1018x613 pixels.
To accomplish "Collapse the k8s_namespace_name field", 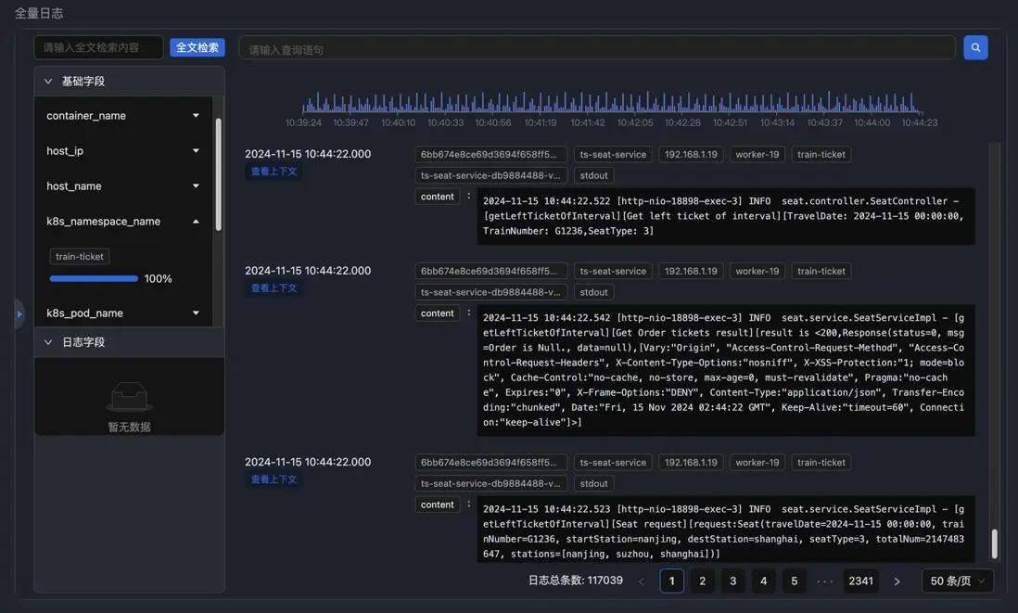I will (x=196, y=222).
